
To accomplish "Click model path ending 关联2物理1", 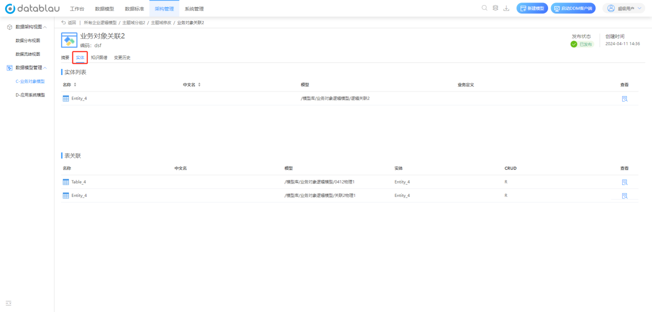I will tap(320, 195).
